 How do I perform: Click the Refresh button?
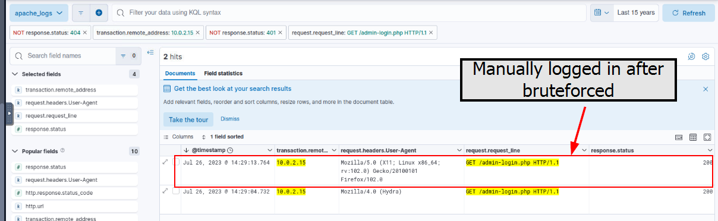click(688, 12)
